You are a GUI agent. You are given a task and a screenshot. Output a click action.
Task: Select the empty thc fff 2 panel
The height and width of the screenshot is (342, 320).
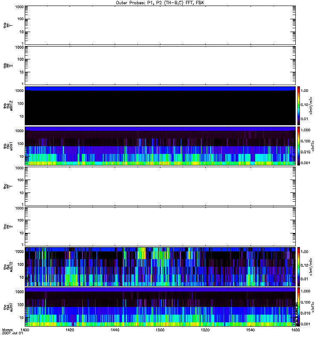coord(160,227)
